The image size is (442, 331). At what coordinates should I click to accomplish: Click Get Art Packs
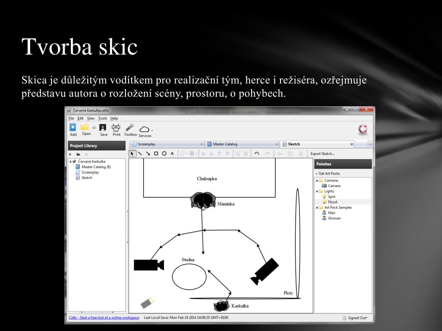click(x=328, y=173)
